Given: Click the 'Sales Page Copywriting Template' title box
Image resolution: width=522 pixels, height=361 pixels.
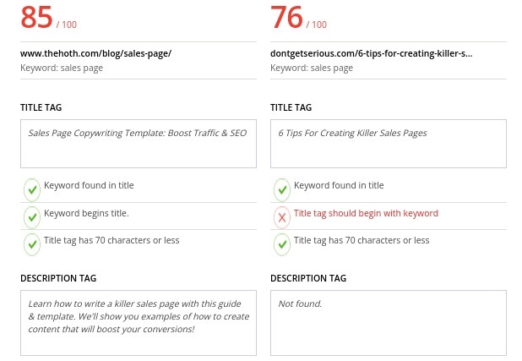Looking at the screenshot, I should (x=139, y=143).
